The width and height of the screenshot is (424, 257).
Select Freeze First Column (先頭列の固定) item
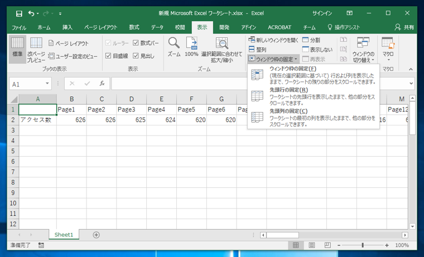(x=314, y=118)
